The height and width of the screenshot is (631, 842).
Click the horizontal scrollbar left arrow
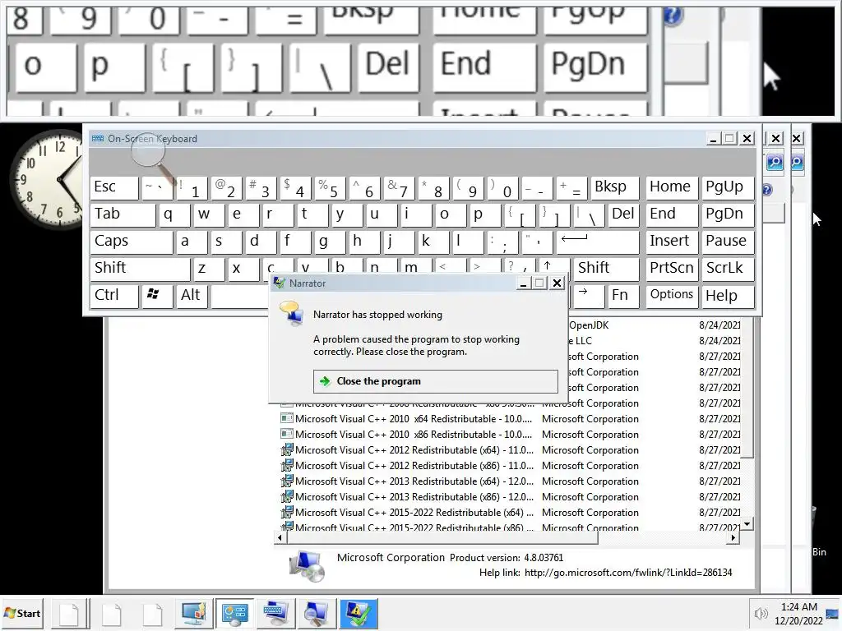[280, 537]
